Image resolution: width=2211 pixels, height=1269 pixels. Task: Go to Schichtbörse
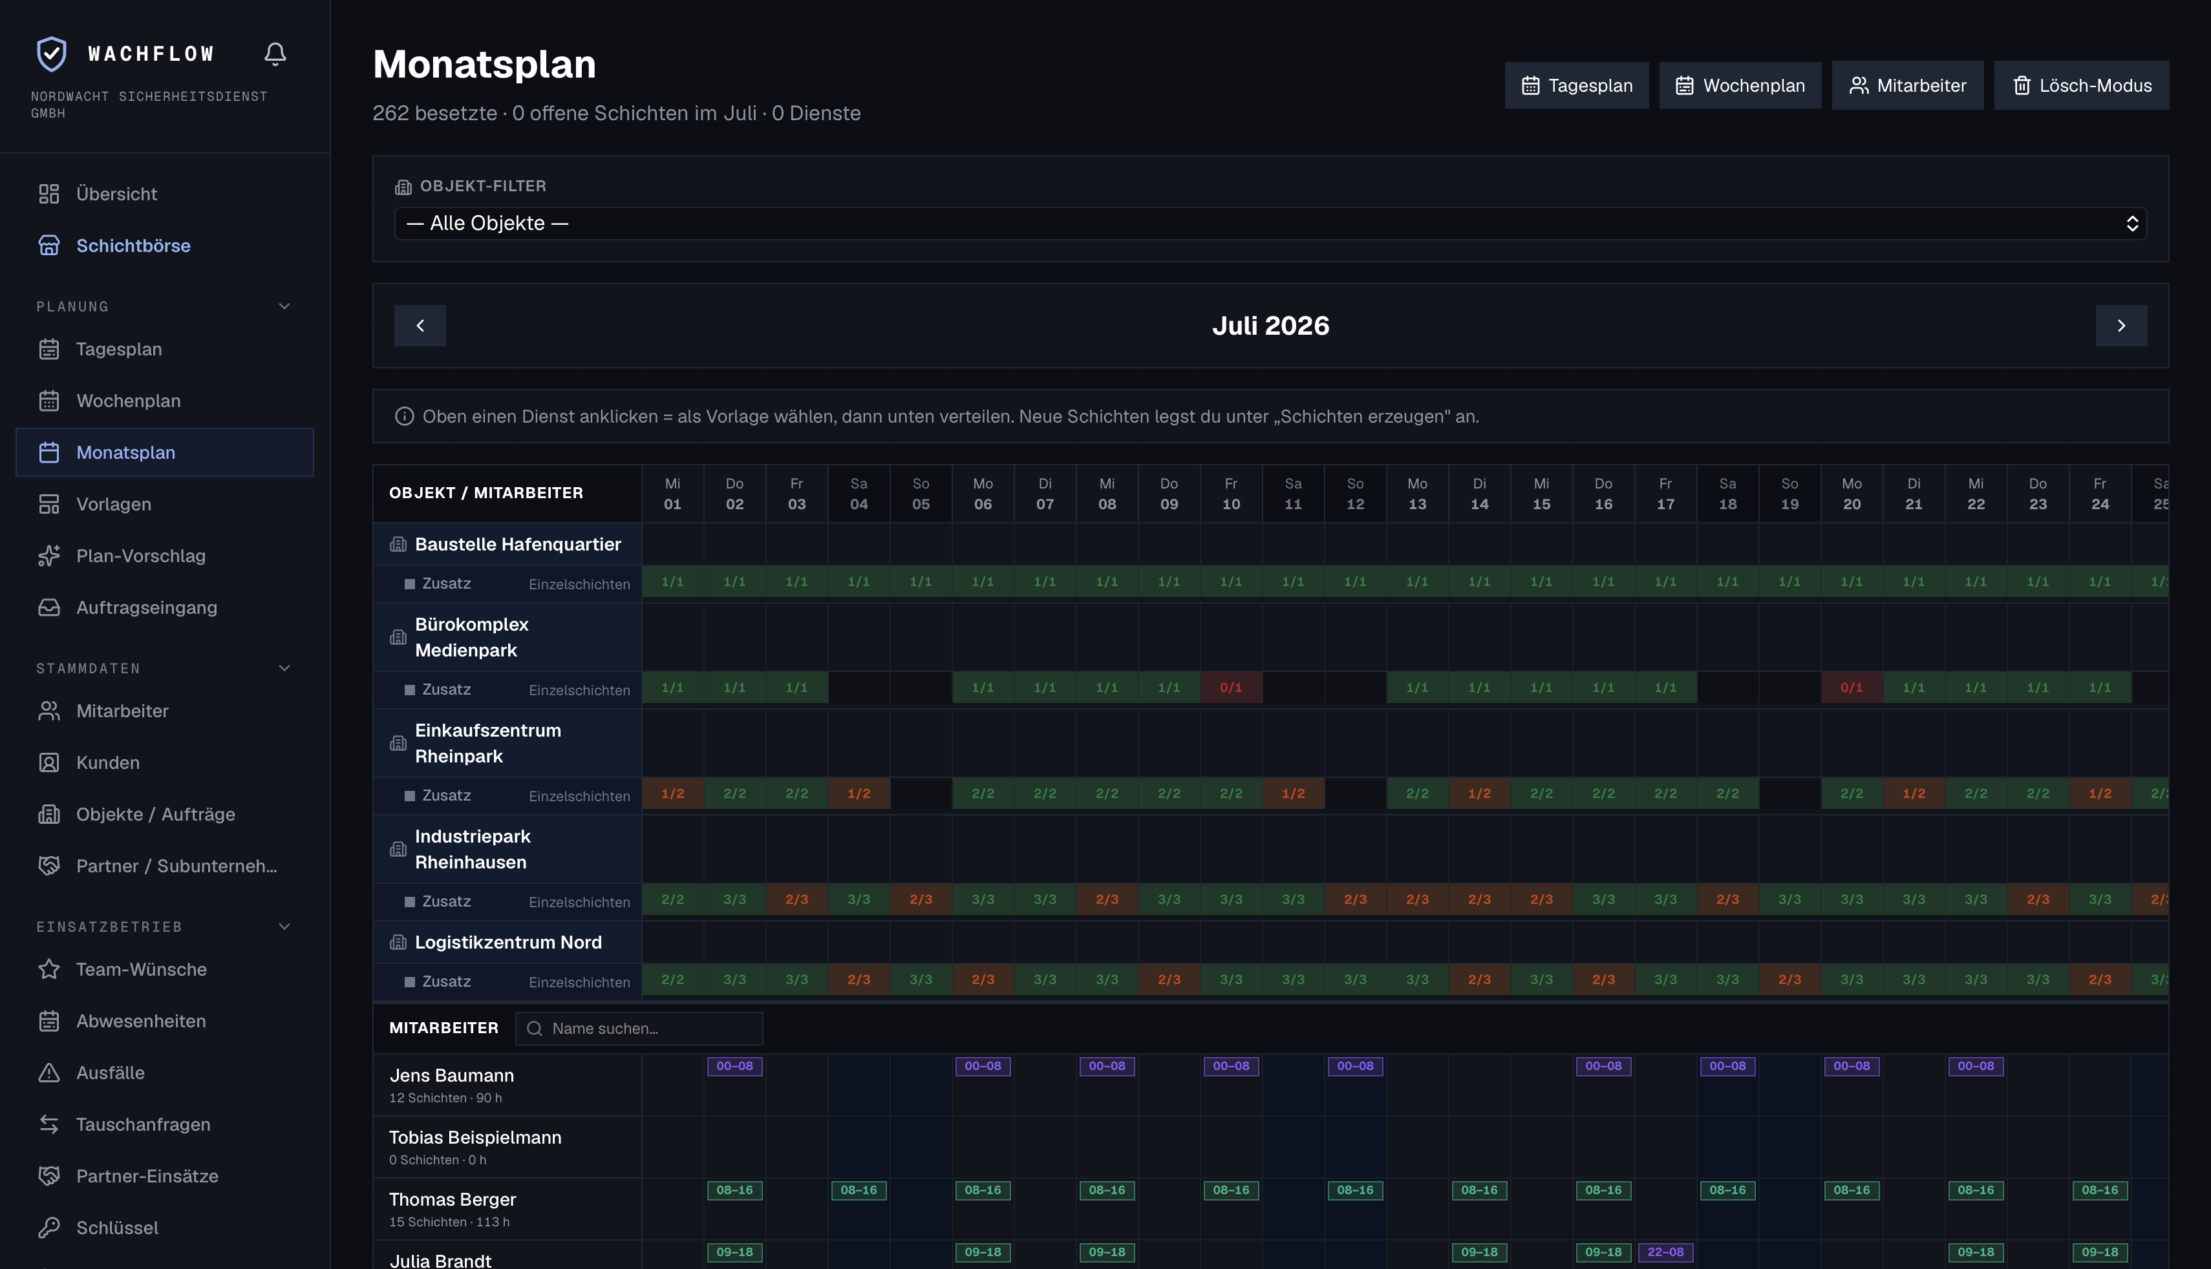pyautogui.click(x=165, y=246)
